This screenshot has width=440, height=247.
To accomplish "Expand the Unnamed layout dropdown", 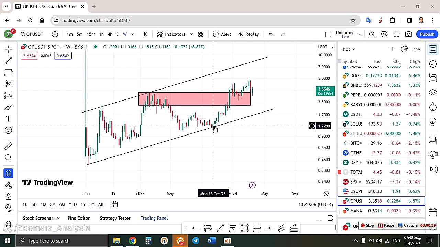I will point(360,34).
